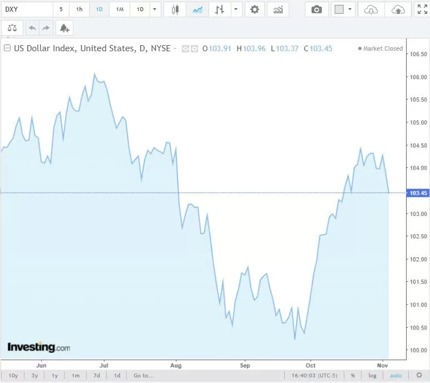The image size is (430, 383).
Task: Add an alert with the bell icon
Action: pyautogui.click(x=65, y=28)
